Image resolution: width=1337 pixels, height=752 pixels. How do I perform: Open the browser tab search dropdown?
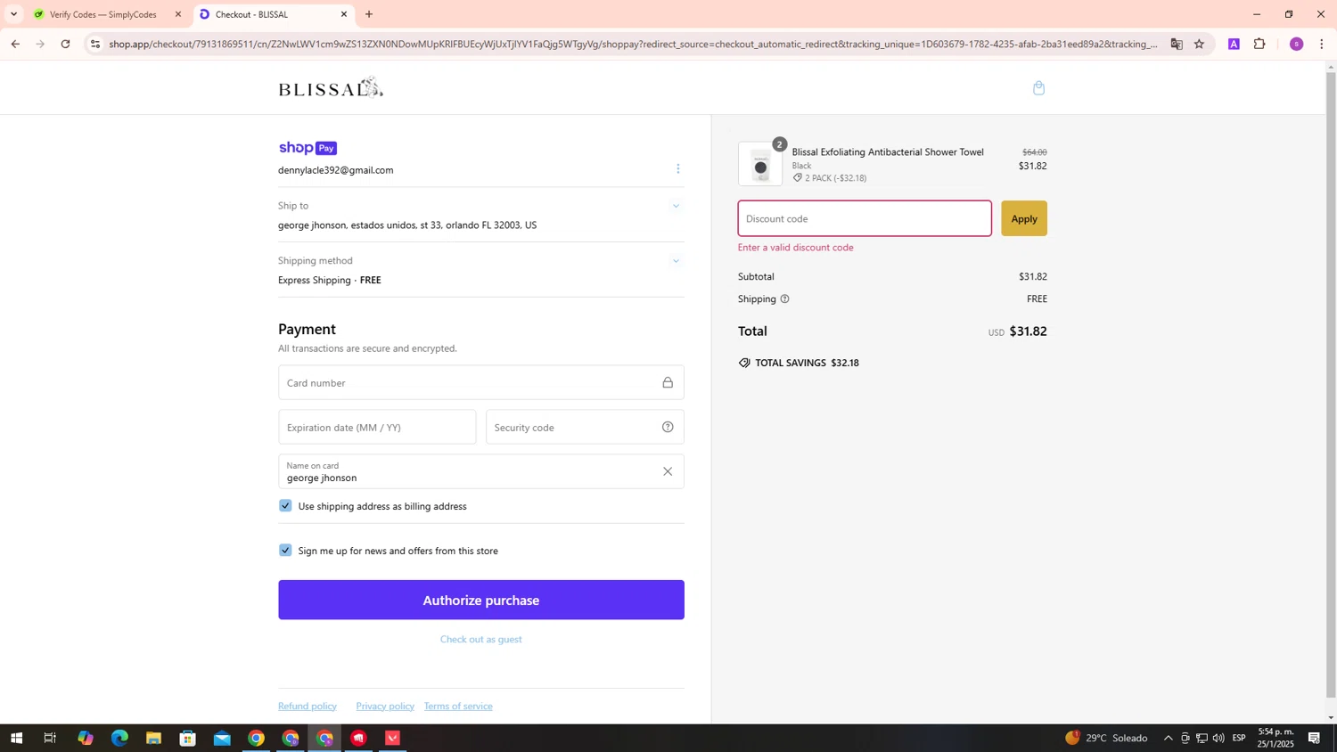tap(13, 14)
